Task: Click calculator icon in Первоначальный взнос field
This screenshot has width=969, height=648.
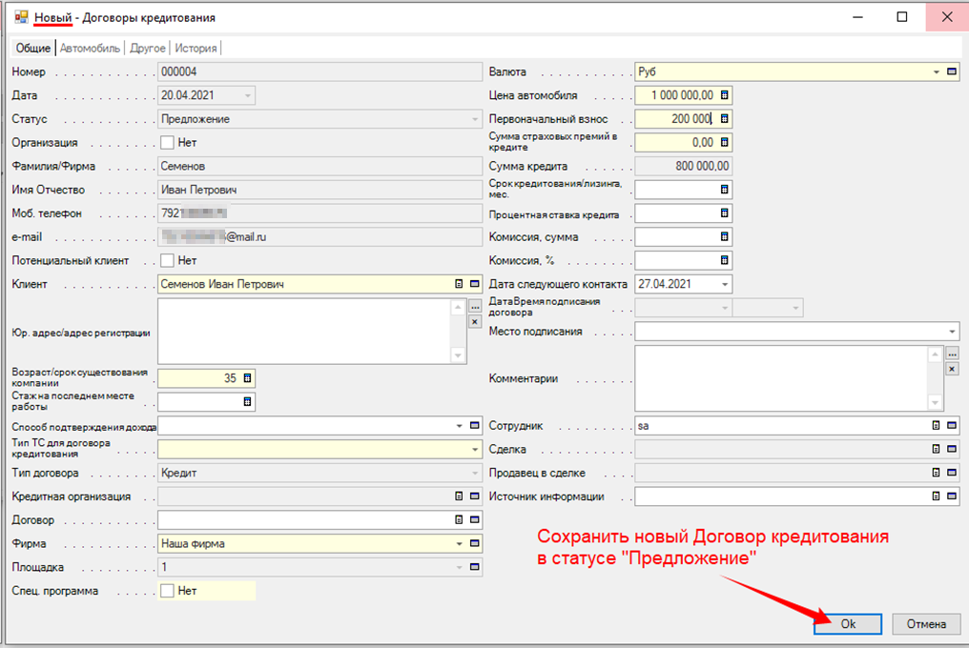Action: pyautogui.click(x=725, y=119)
